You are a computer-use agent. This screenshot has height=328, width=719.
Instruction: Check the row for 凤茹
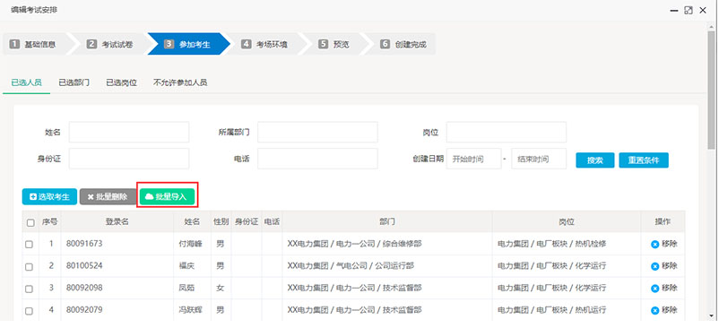(29, 289)
